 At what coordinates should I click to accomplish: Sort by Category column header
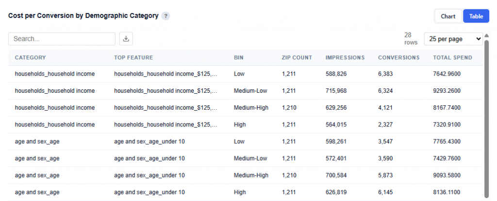coord(30,57)
